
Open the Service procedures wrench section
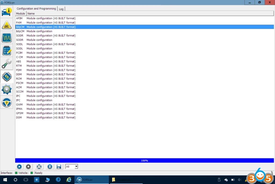pos(7,64)
